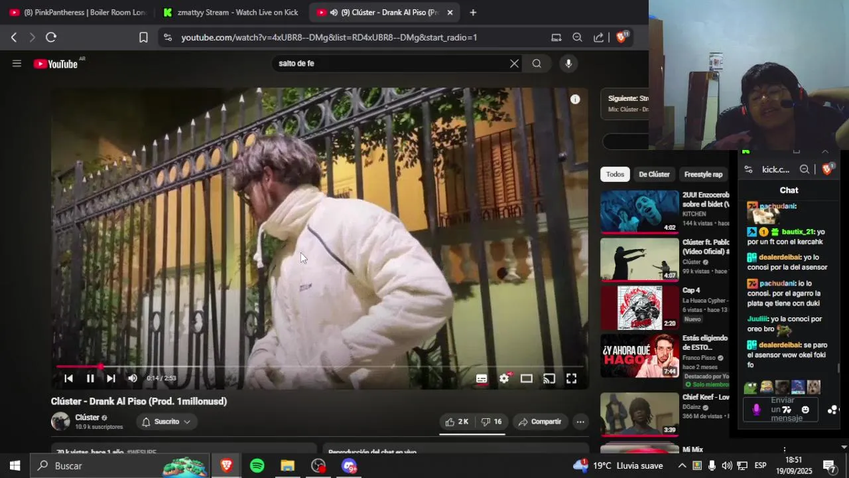Open the Windows Start menu

pyautogui.click(x=15, y=466)
